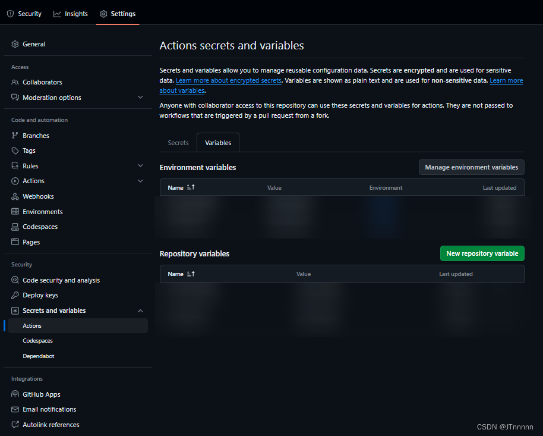This screenshot has height=436, width=543.
Task: Open Autolink references settings label
Action: point(51,425)
